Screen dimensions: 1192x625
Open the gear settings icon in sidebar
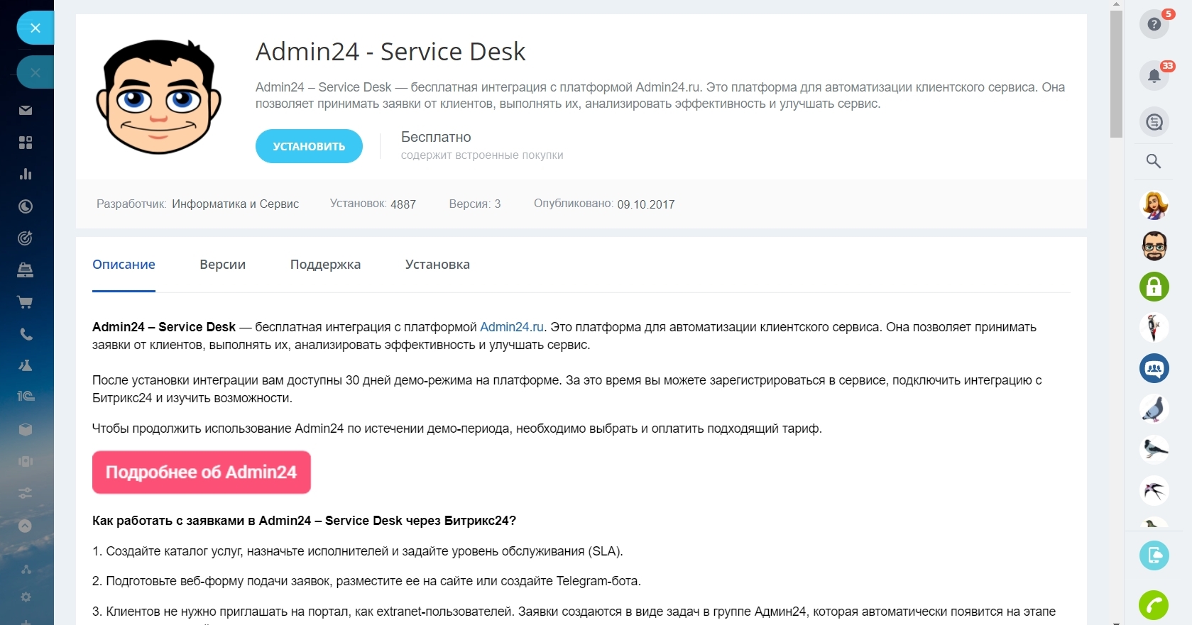pyautogui.click(x=26, y=597)
